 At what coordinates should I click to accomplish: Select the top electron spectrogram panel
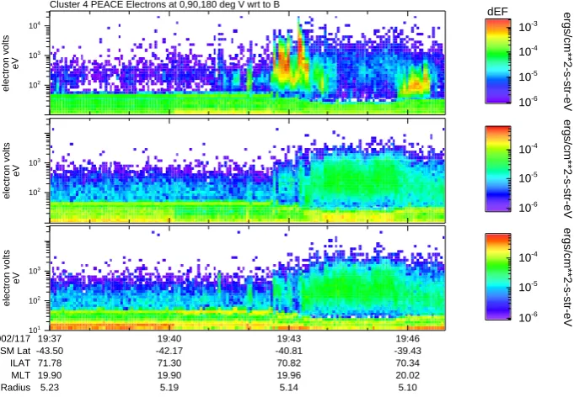tap(248, 62)
